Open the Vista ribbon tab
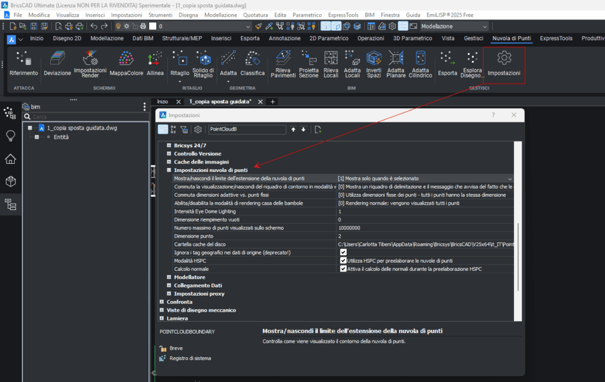This screenshot has width=605, height=382. (x=448, y=38)
